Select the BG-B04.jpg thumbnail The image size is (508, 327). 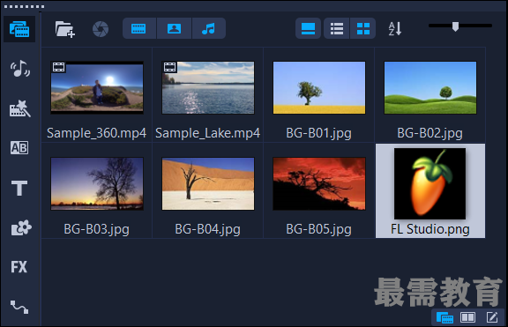(208, 183)
